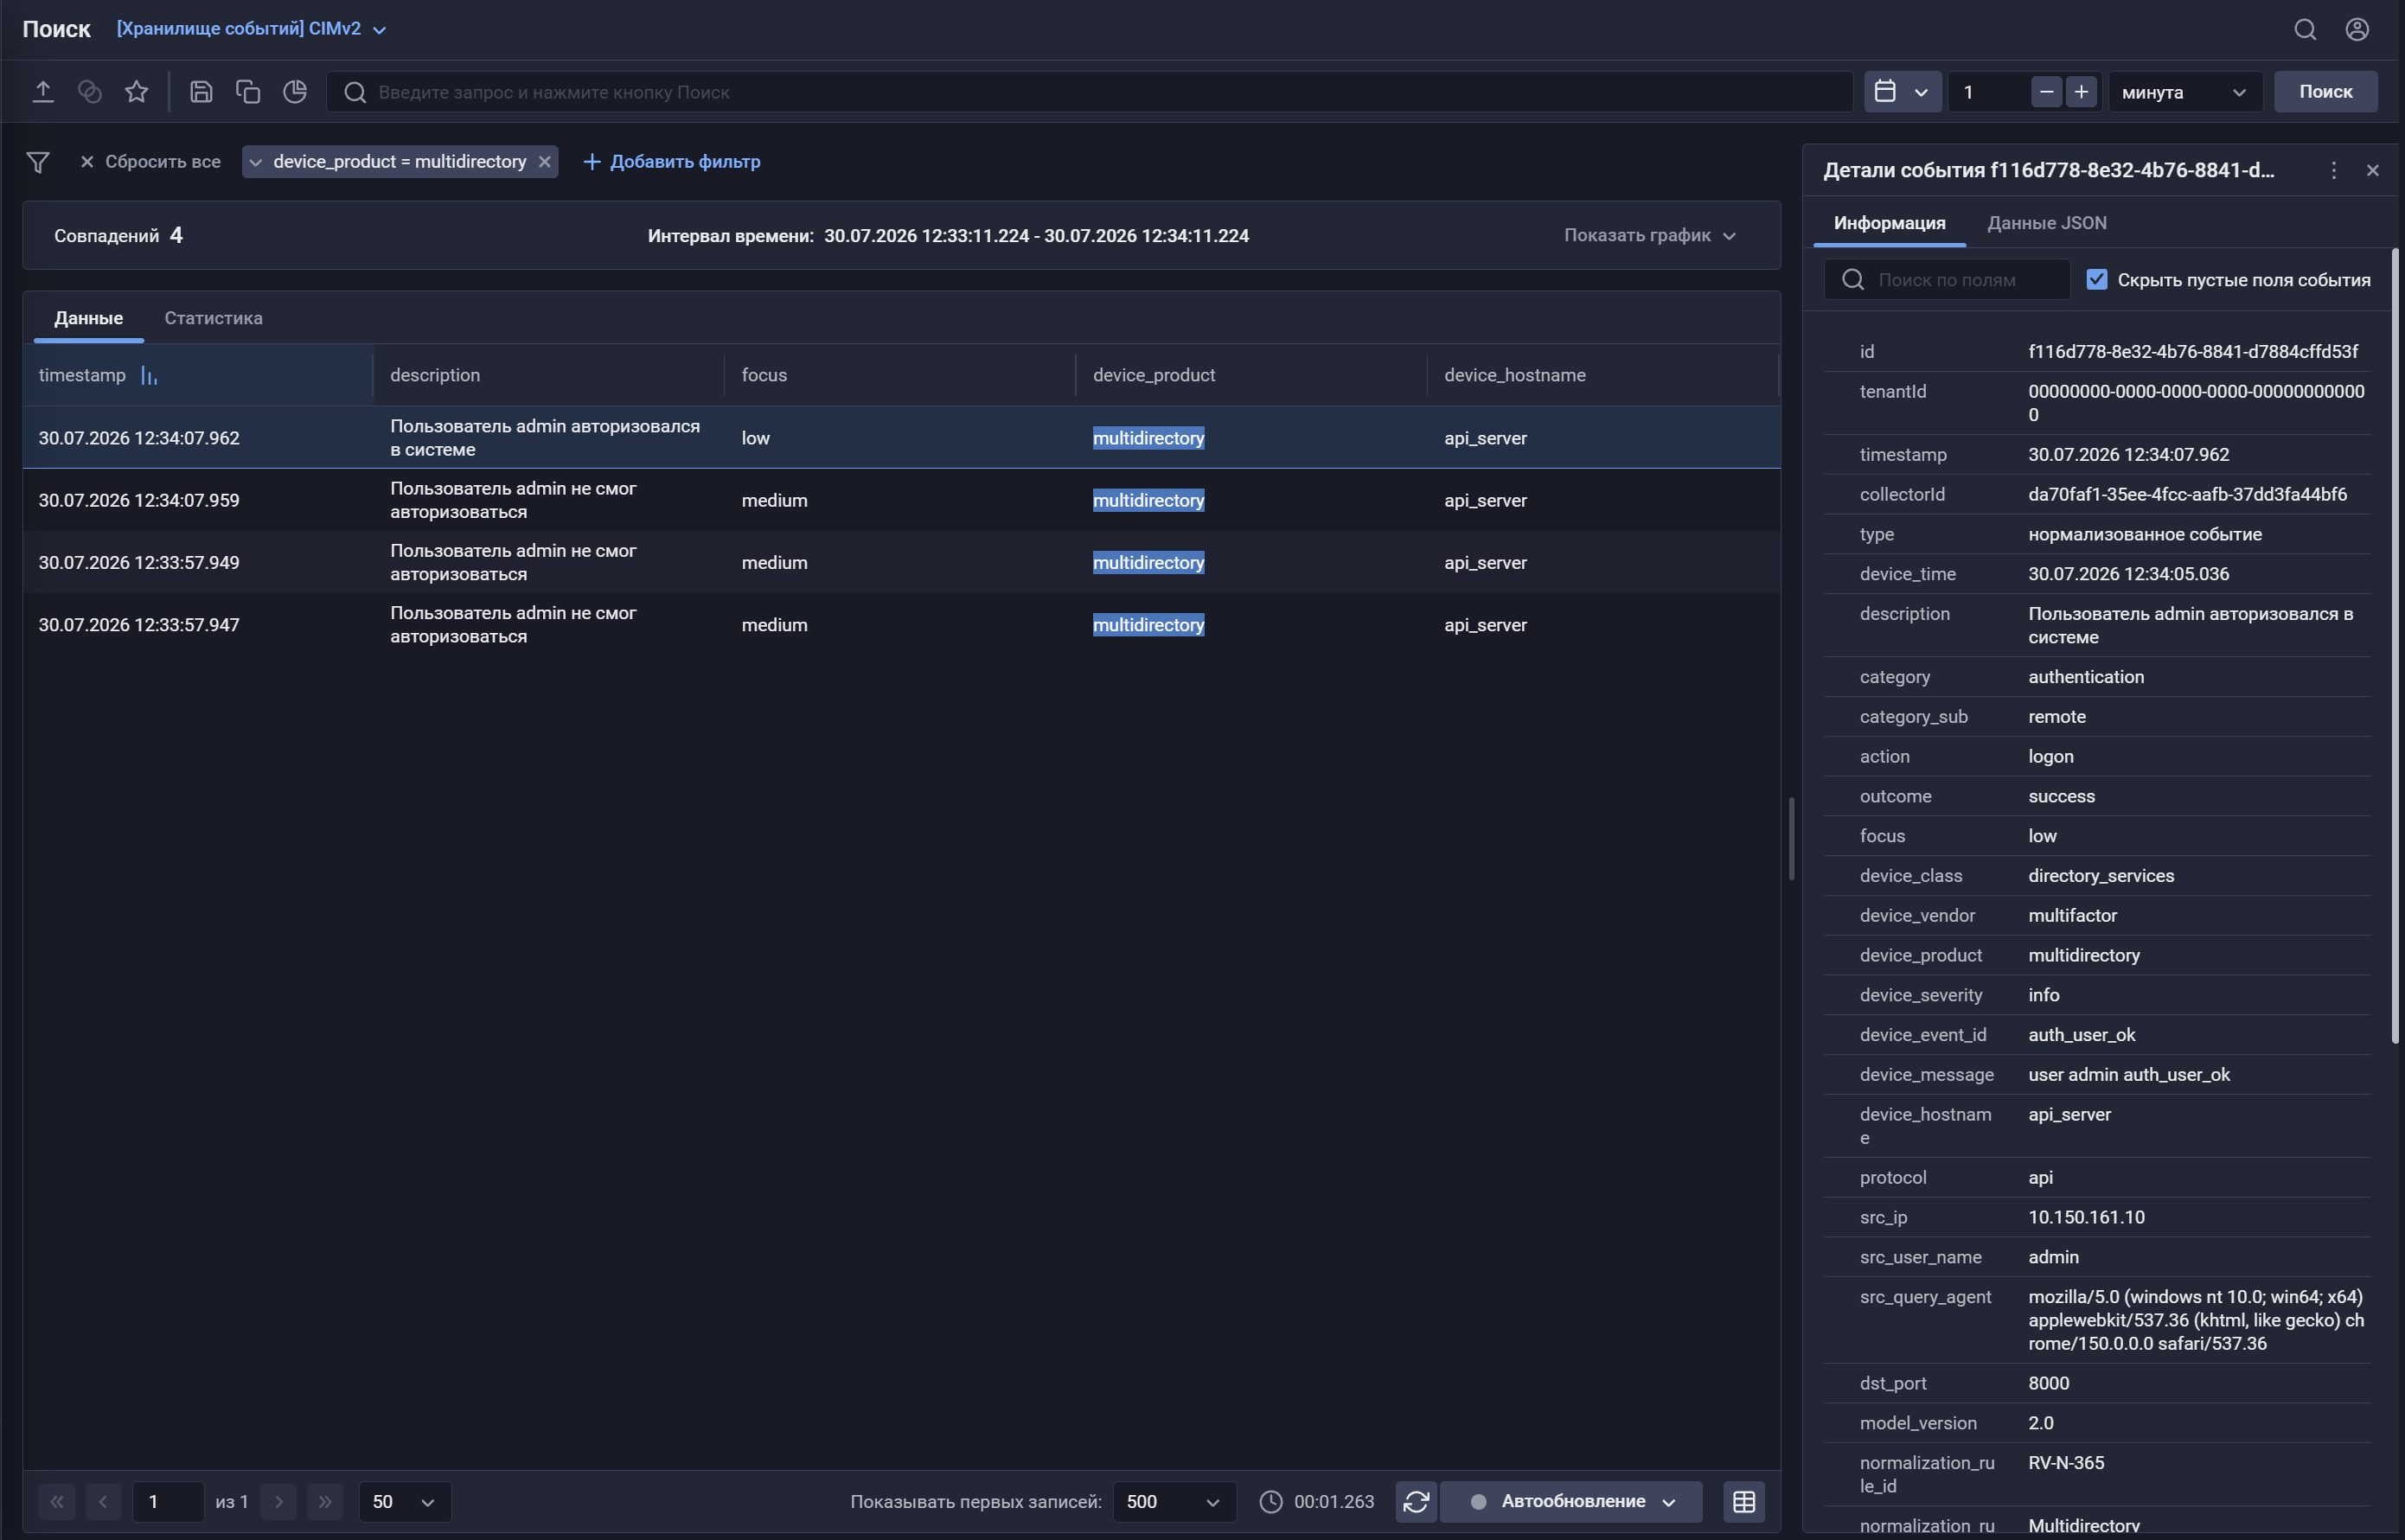
Task: Click the Поиск search button
Action: (x=2325, y=92)
